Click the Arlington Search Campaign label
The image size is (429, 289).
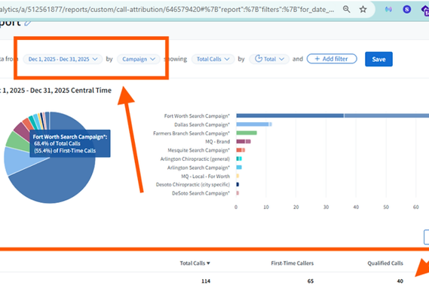(198, 168)
